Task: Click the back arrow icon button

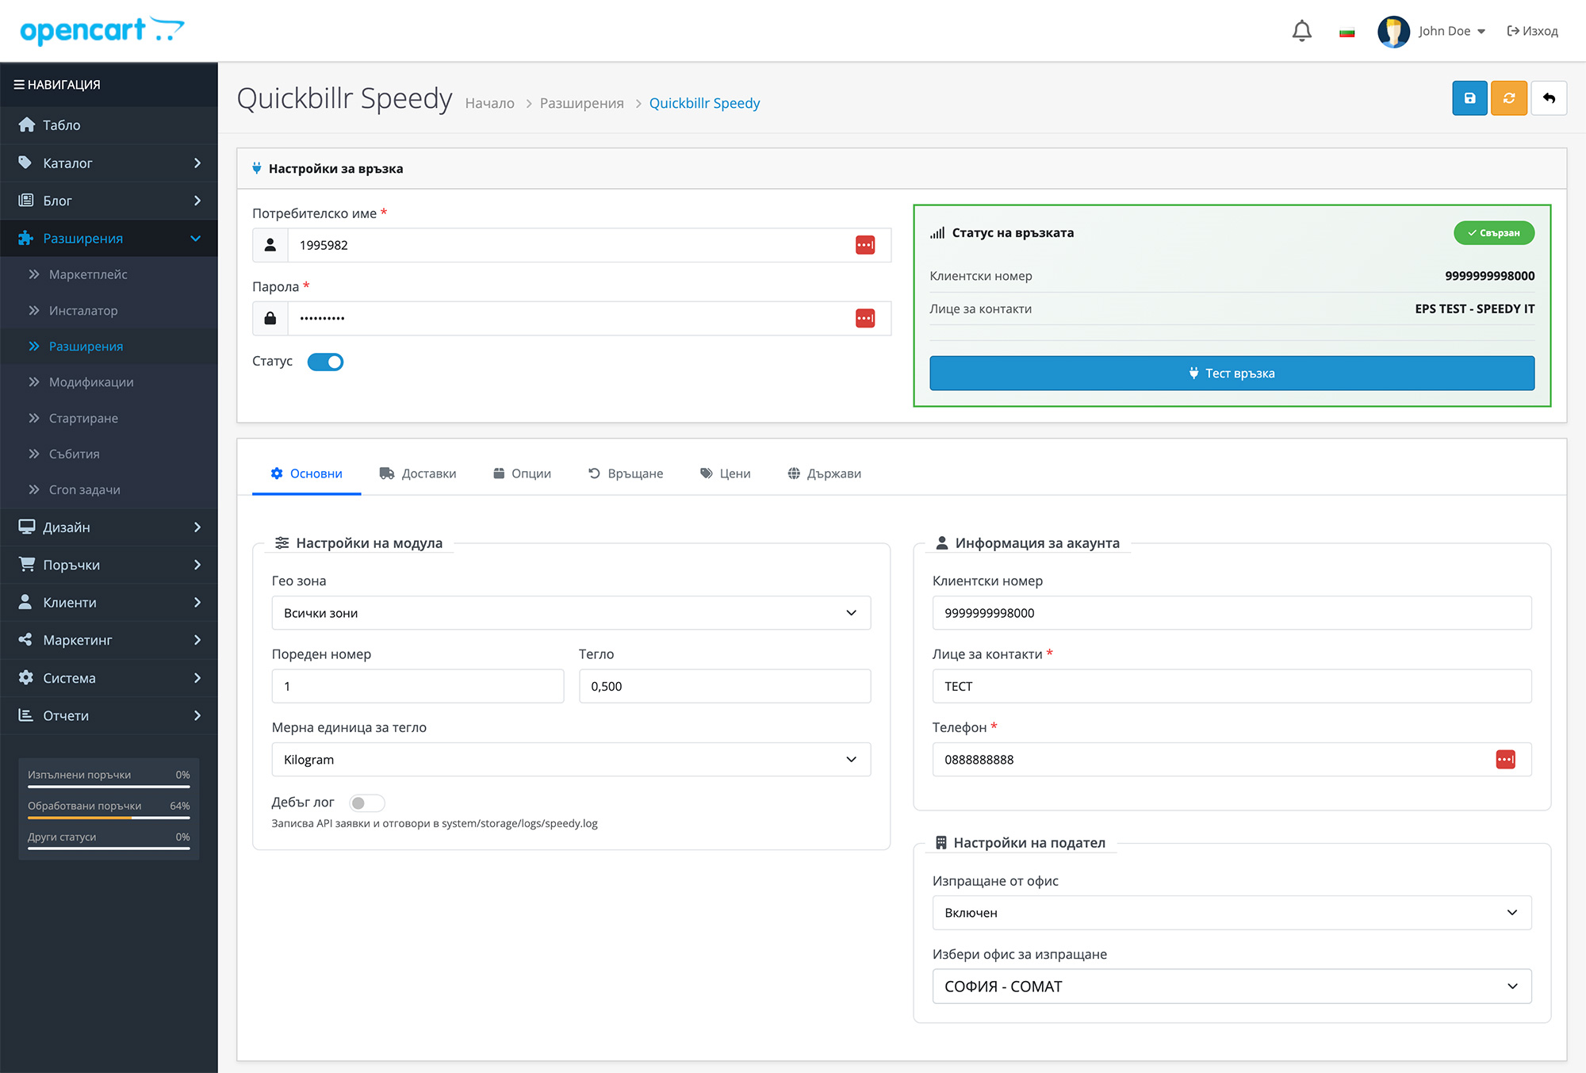Action: coord(1549,98)
